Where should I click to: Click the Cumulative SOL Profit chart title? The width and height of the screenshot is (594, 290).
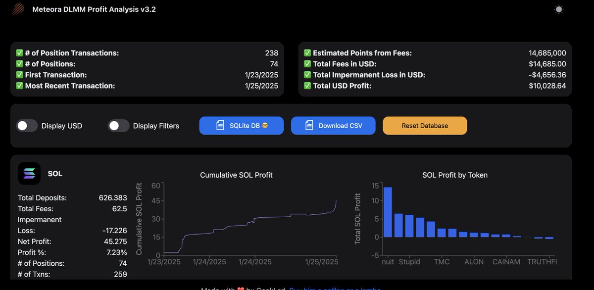[x=236, y=175]
